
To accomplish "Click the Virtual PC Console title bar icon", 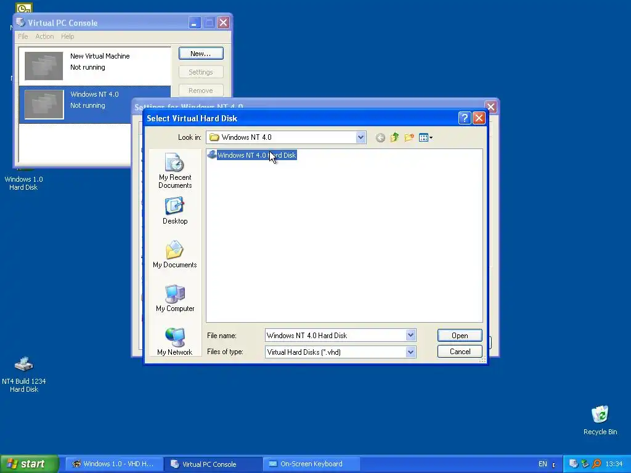I will 20,22.
